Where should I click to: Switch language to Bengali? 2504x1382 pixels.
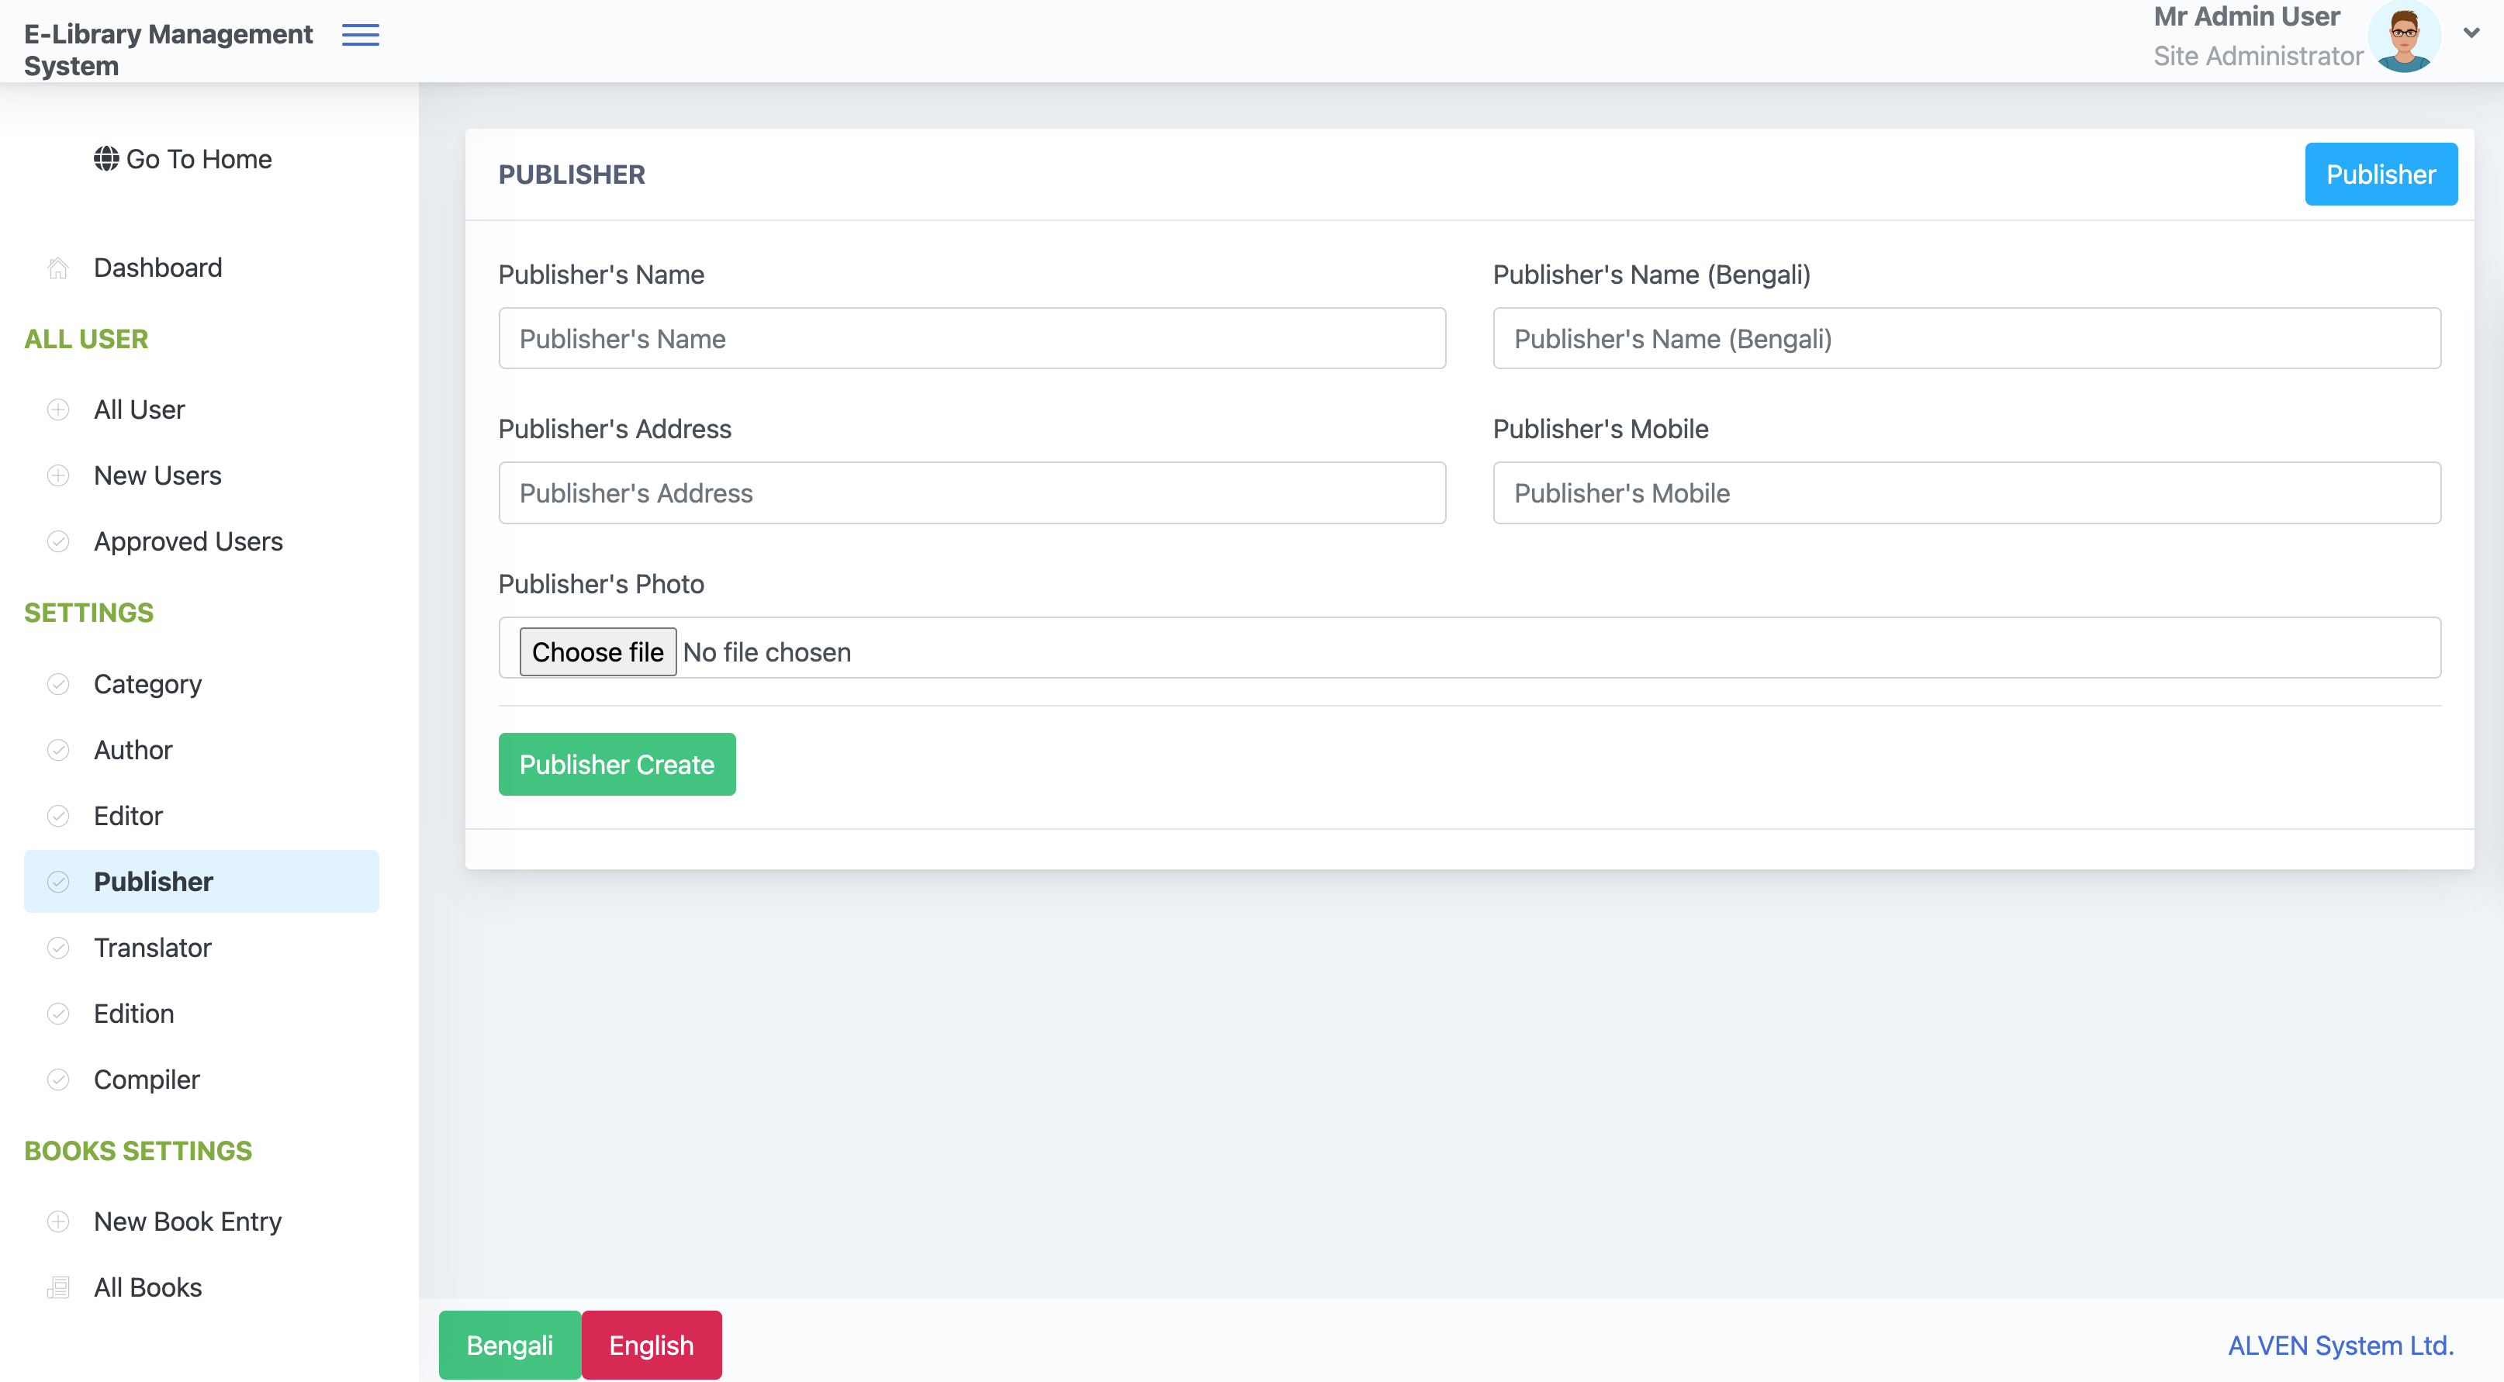click(510, 1345)
